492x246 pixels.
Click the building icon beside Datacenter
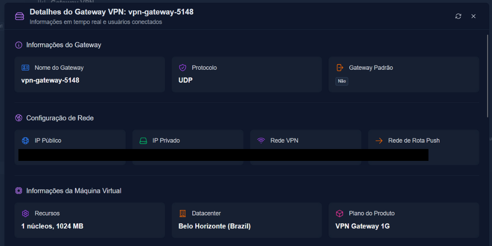(183, 214)
